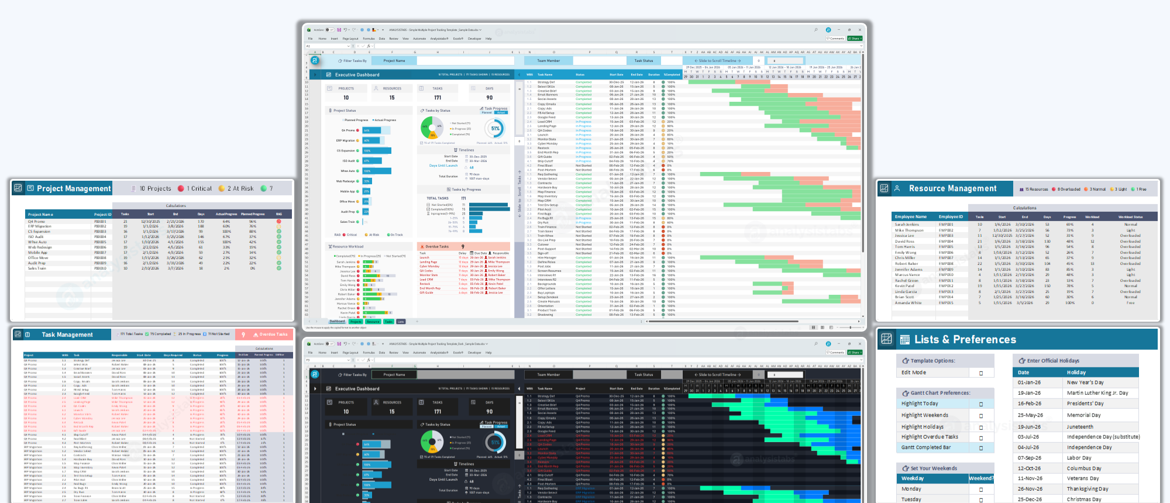Click Slide to Scroll Timeline slider, light window
The width and height of the screenshot is (1170, 503).
tap(785, 61)
